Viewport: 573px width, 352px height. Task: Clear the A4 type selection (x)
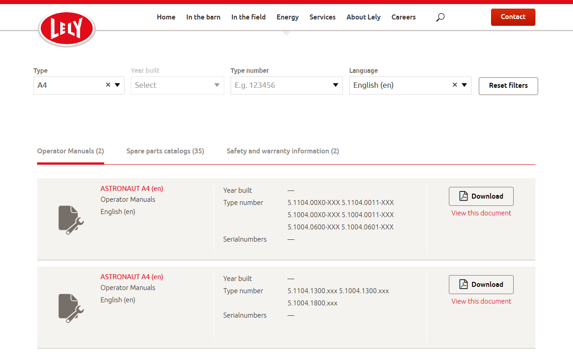(x=108, y=85)
